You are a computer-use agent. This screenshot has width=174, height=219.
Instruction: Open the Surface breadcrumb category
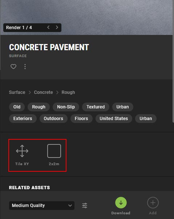(x=17, y=92)
